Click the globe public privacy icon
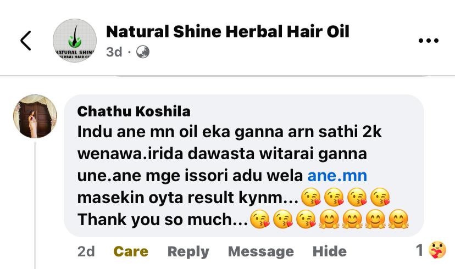 143,52
